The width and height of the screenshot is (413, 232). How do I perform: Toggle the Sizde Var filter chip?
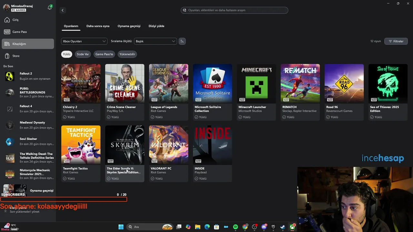point(83,54)
